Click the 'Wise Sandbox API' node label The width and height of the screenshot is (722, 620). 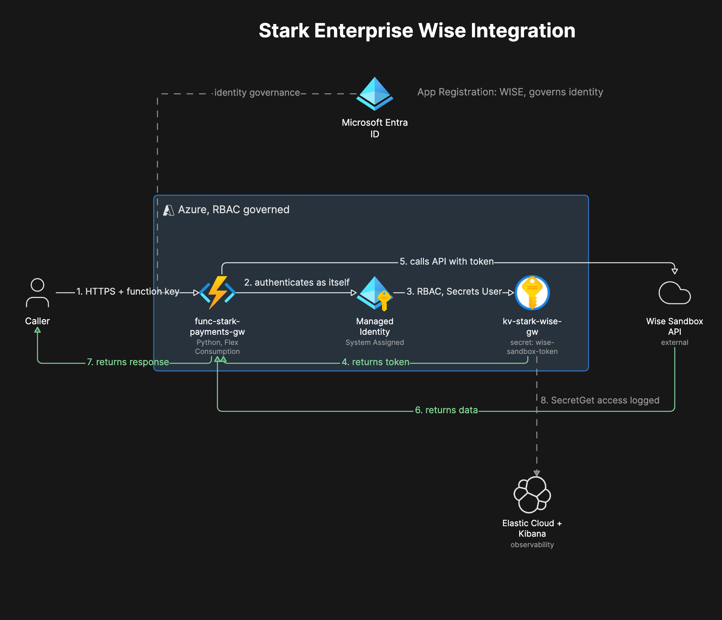pos(675,327)
